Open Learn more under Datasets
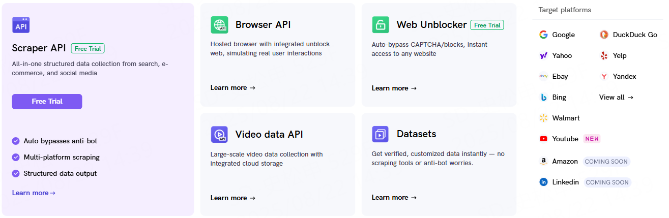The width and height of the screenshot is (669, 218). coord(394,198)
